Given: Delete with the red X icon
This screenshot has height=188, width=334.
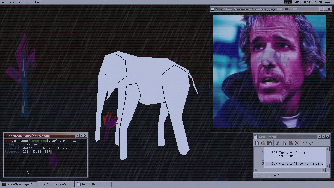Looking at the screenshot, I should click(x=297, y=143).
